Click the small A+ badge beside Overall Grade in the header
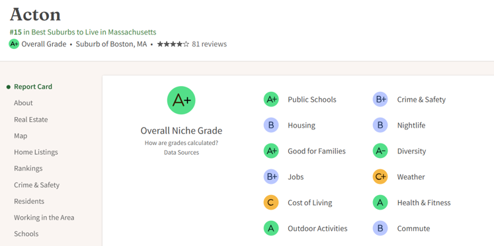 pyautogui.click(x=14, y=44)
